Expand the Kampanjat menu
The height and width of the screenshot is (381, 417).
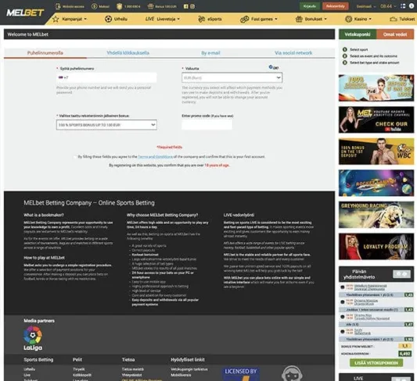(70, 19)
